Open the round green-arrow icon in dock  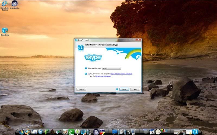point(78,132)
